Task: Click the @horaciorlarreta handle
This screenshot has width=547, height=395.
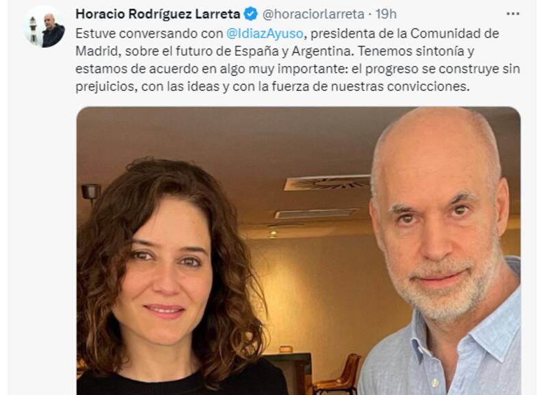Action: click(313, 14)
